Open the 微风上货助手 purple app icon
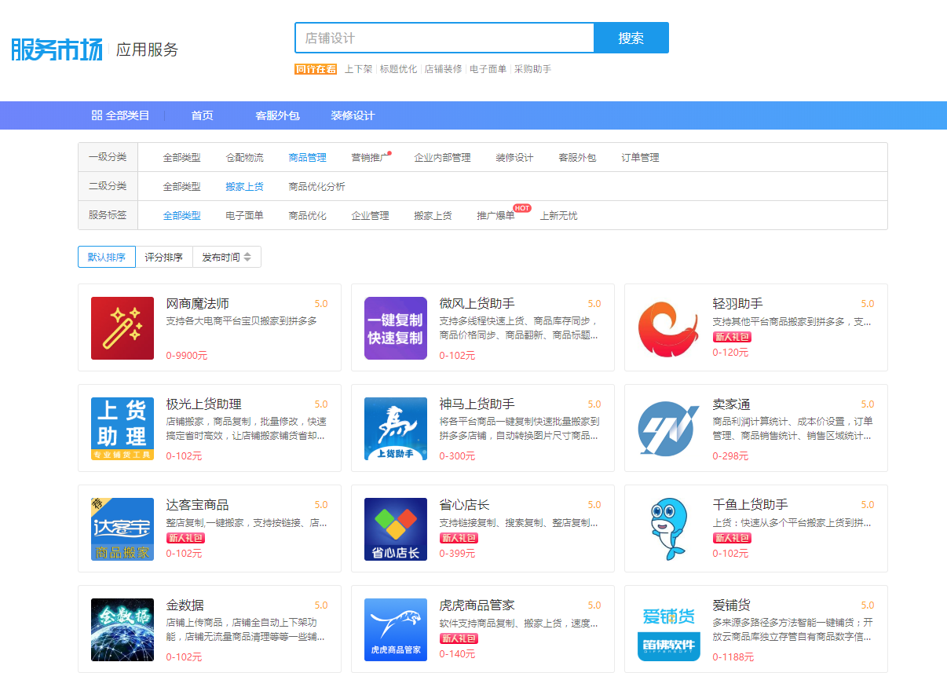Screen dimensions: 947x673 (x=396, y=328)
